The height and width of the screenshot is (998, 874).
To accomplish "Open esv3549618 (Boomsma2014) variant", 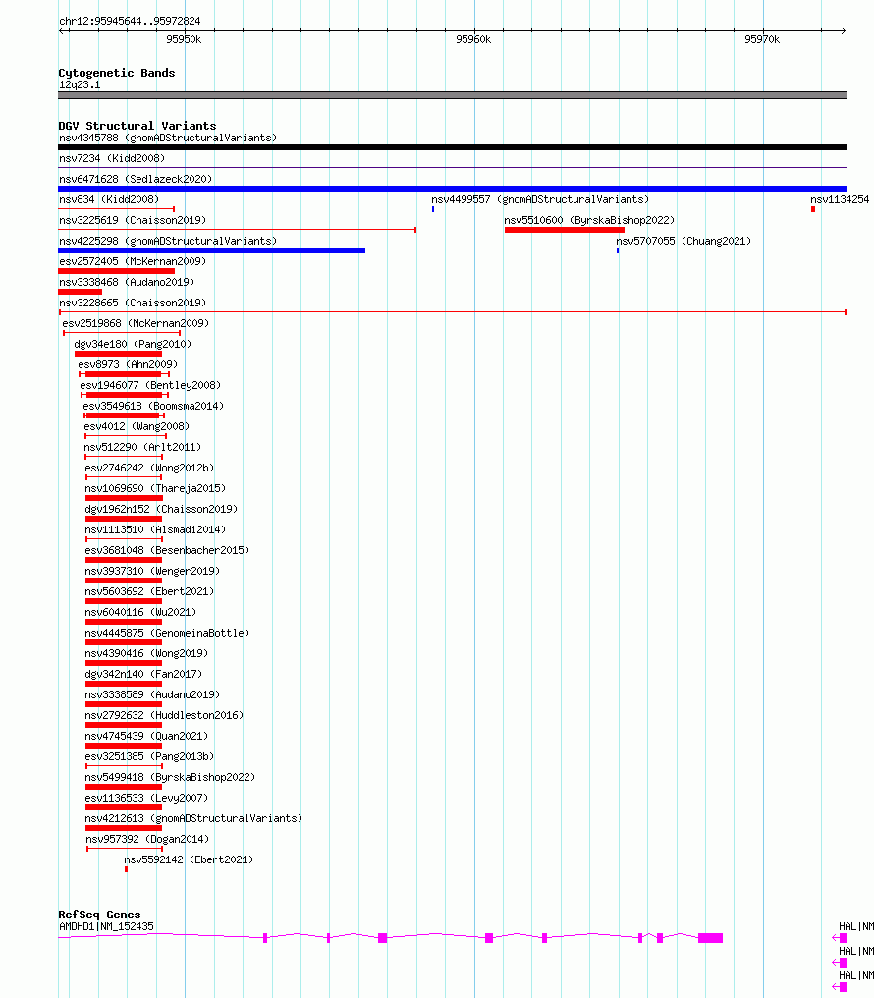I will (x=153, y=406).
